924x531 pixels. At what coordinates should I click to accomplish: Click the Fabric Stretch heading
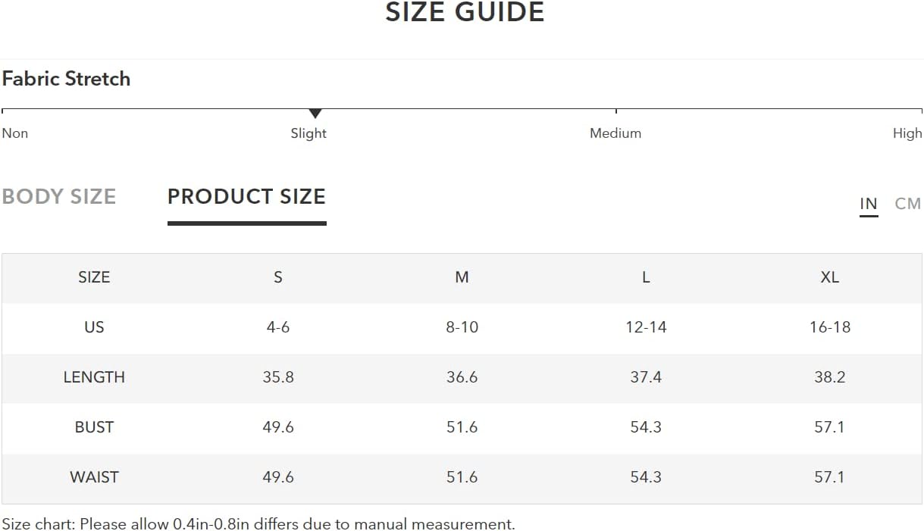[66, 79]
